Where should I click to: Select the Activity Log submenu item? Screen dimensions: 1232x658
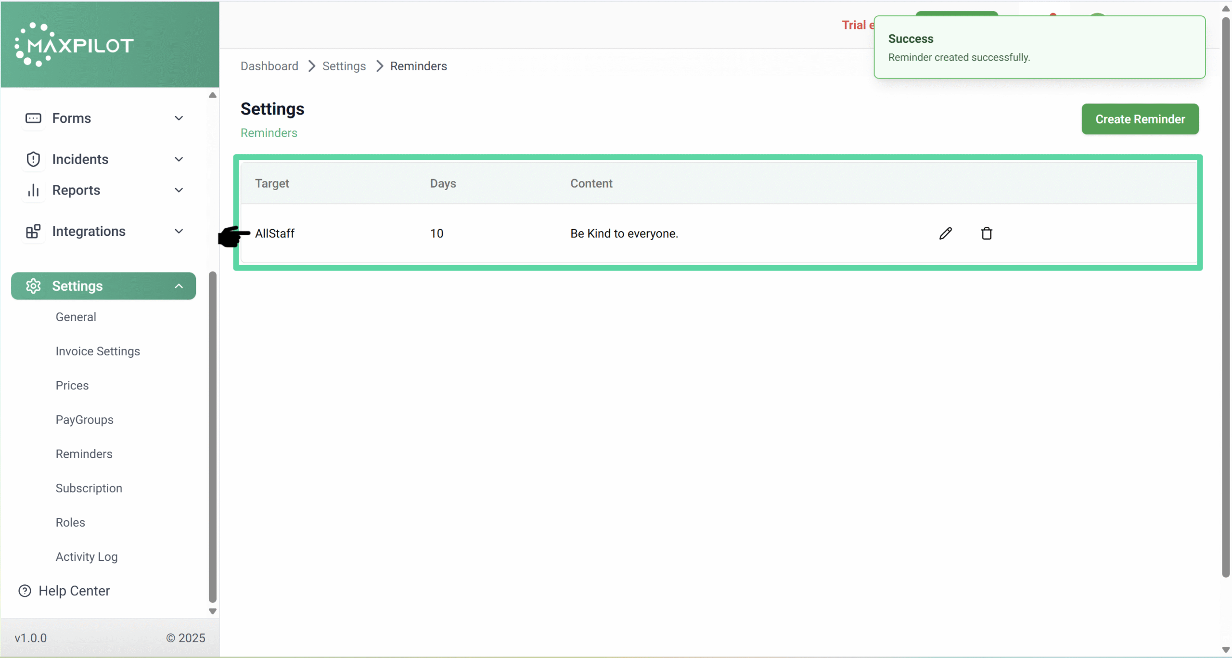point(87,557)
